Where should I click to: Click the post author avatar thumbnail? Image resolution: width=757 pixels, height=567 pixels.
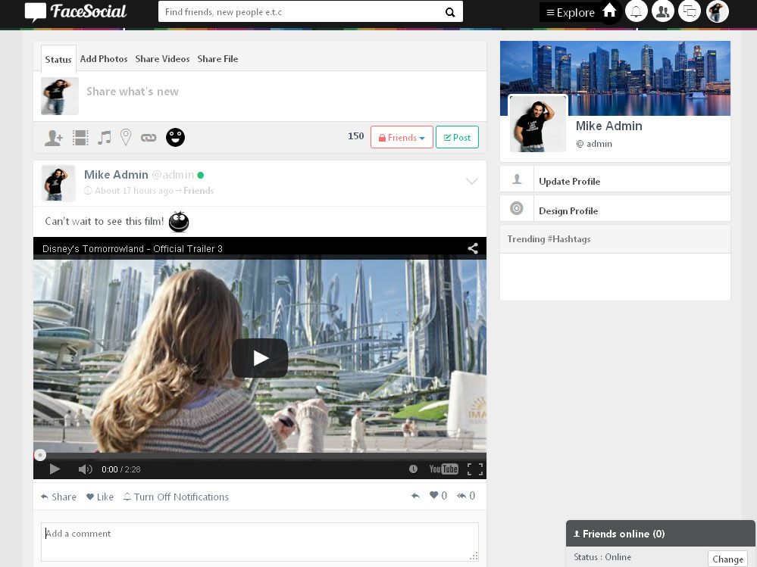(x=58, y=183)
